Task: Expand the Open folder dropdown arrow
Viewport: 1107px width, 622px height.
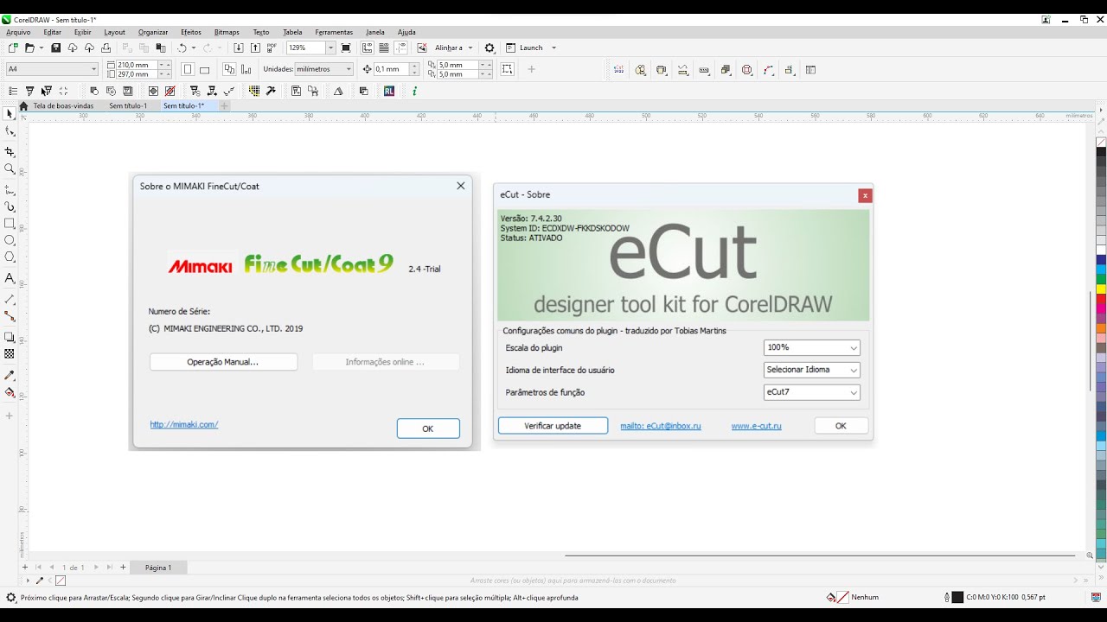Action: point(41,48)
